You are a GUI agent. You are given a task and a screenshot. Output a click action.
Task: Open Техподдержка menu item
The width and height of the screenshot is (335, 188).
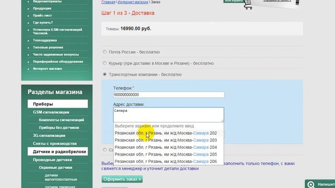[45, 40]
